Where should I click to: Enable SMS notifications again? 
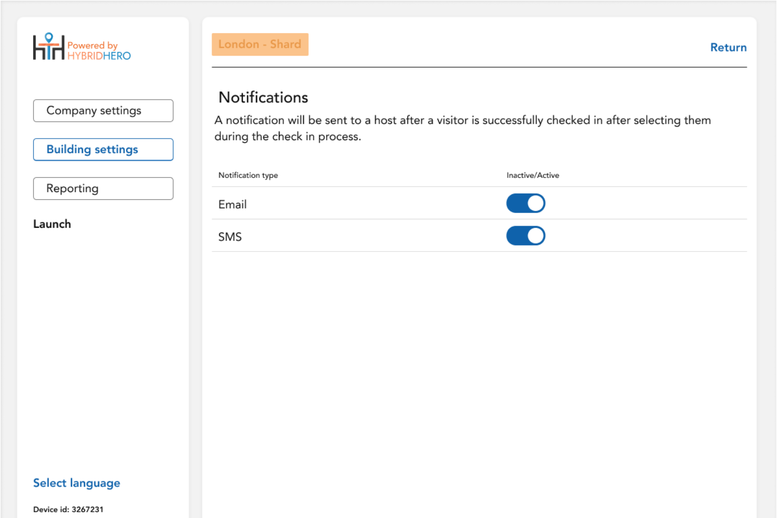(526, 236)
